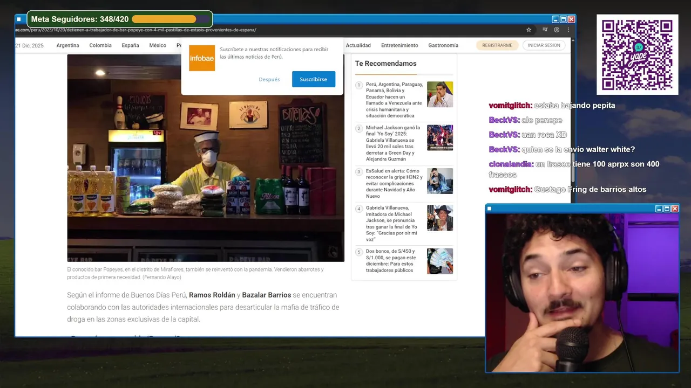Click BeckVS message uan roca XD
This screenshot has width=691, height=388.
[x=527, y=135]
